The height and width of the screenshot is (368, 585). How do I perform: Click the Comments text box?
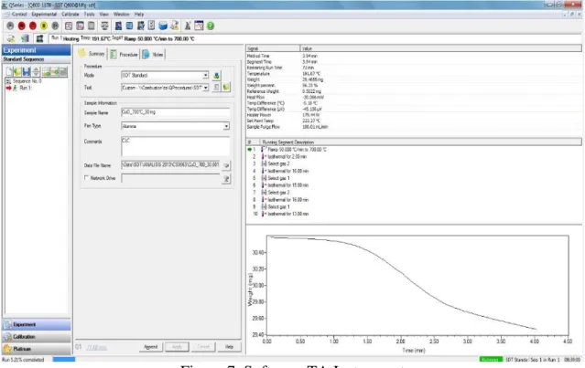pos(176,146)
